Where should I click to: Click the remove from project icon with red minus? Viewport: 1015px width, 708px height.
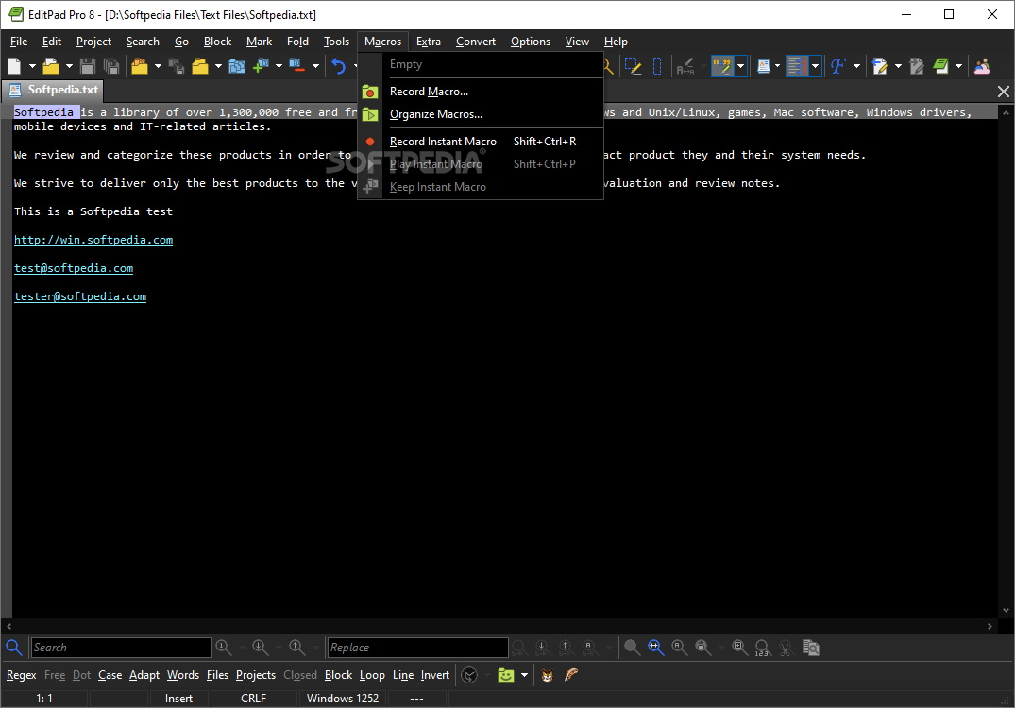pyautogui.click(x=297, y=66)
